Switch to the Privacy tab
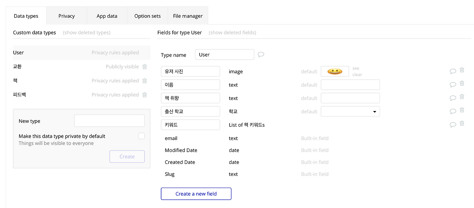The height and width of the screenshot is (208, 474). pyautogui.click(x=67, y=16)
